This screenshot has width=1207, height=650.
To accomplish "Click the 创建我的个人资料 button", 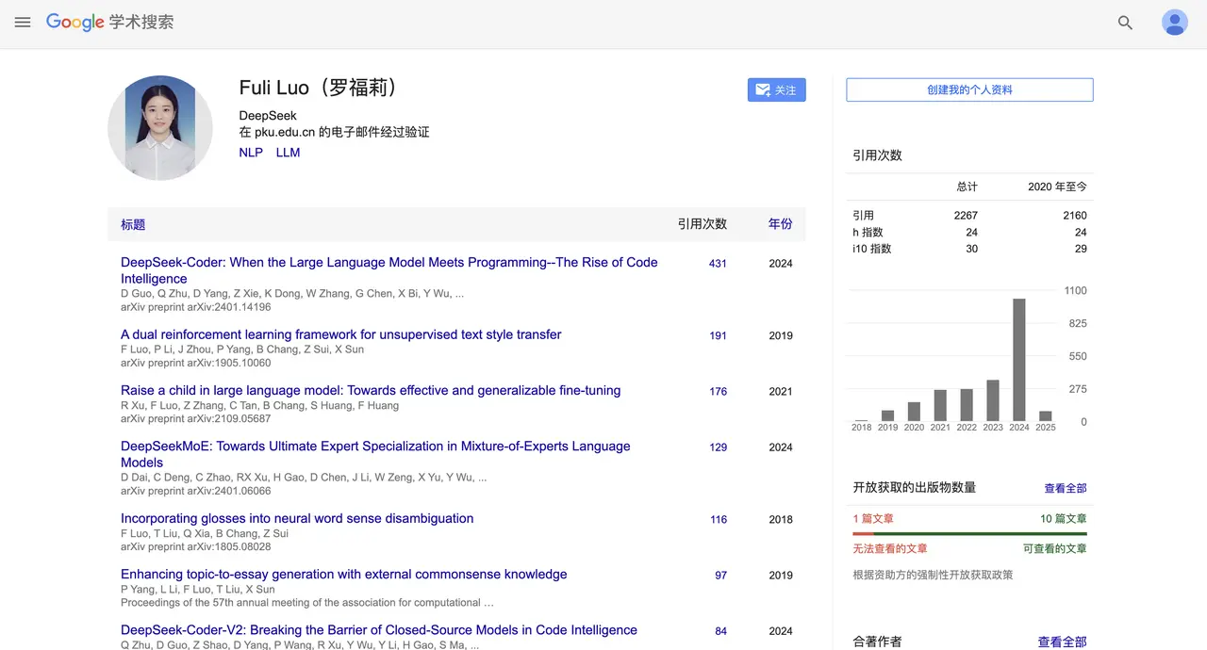I will (969, 89).
